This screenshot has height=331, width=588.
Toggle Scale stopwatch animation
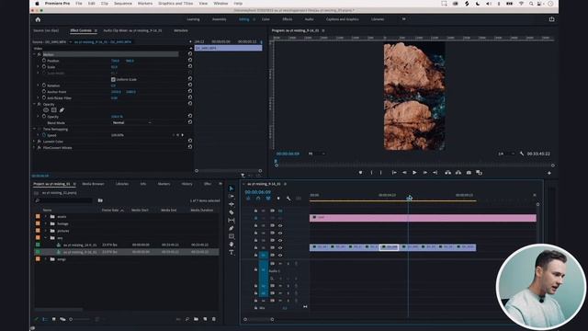coord(44,67)
